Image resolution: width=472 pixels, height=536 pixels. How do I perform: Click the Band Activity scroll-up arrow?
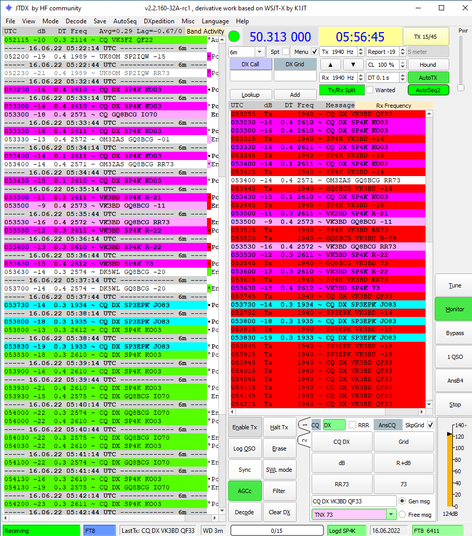tap(222, 40)
